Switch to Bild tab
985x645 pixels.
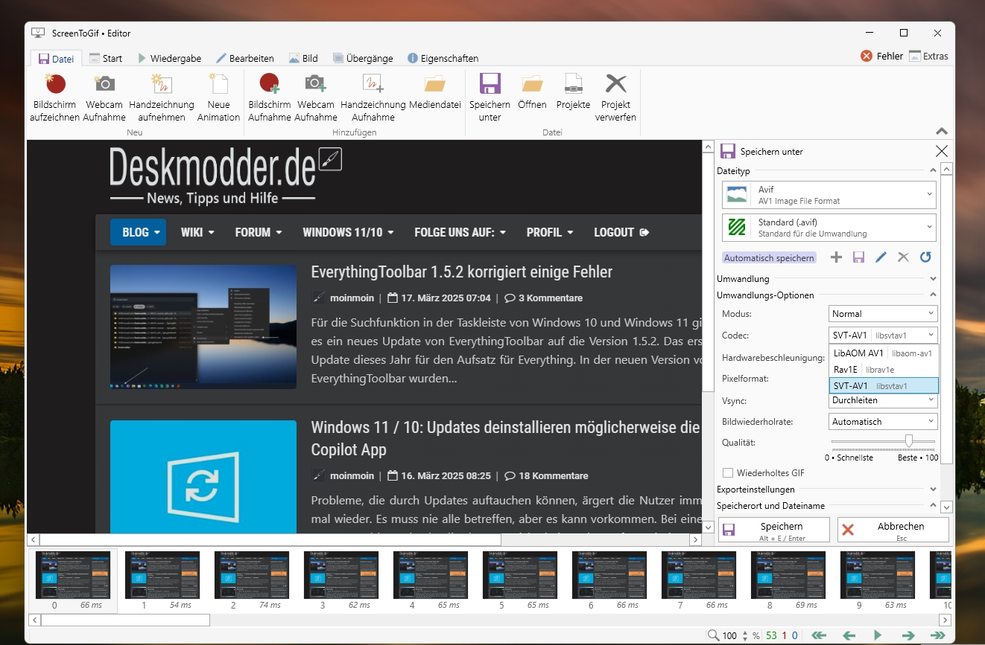click(x=303, y=58)
